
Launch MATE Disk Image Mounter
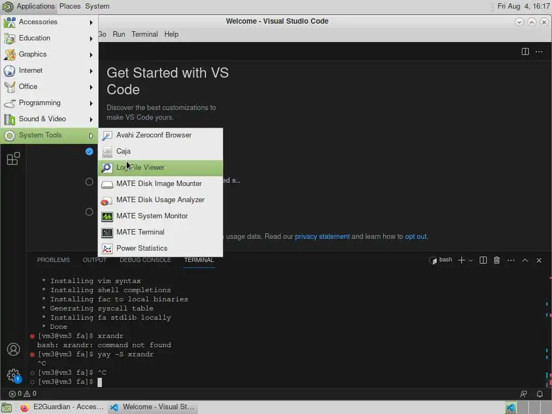point(161,184)
